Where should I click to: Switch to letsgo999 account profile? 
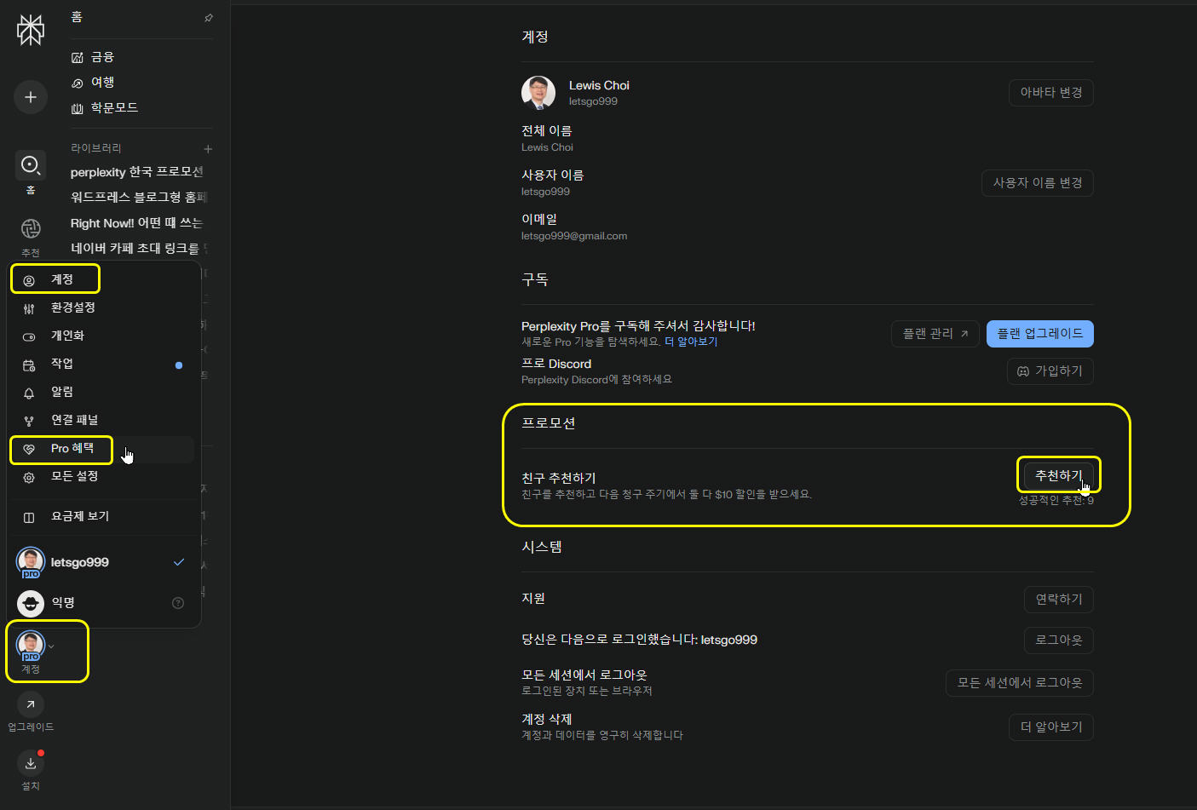click(x=104, y=562)
